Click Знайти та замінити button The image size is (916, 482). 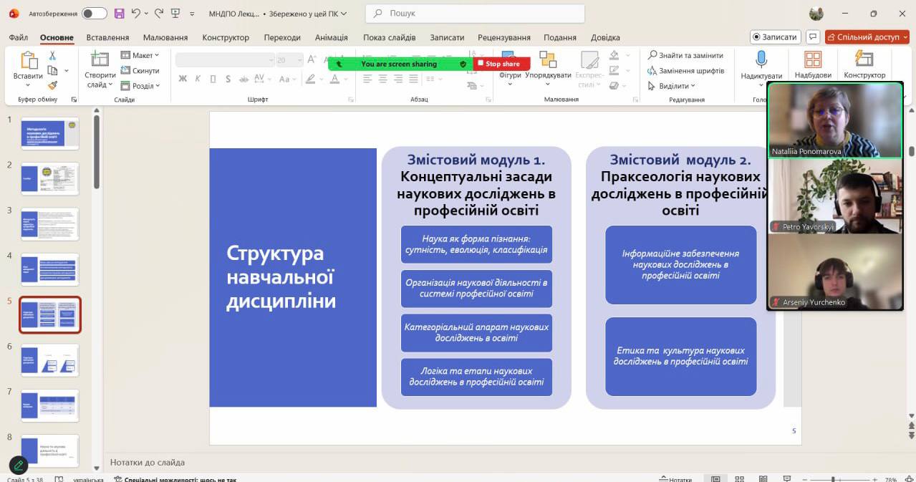pyautogui.click(x=685, y=55)
